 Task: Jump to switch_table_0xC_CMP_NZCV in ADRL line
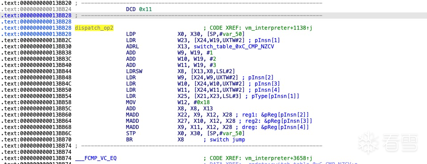[234, 47]
